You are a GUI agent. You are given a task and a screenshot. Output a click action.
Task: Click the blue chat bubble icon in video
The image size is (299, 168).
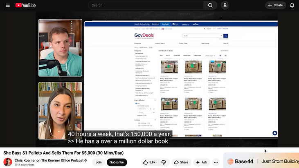[x=274, y=133]
